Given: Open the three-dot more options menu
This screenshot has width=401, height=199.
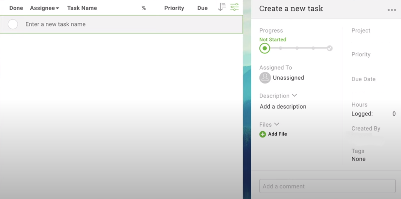Looking at the screenshot, I should [x=391, y=10].
